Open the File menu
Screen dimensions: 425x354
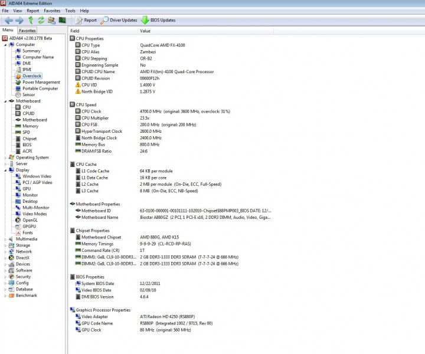[x=5, y=11]
